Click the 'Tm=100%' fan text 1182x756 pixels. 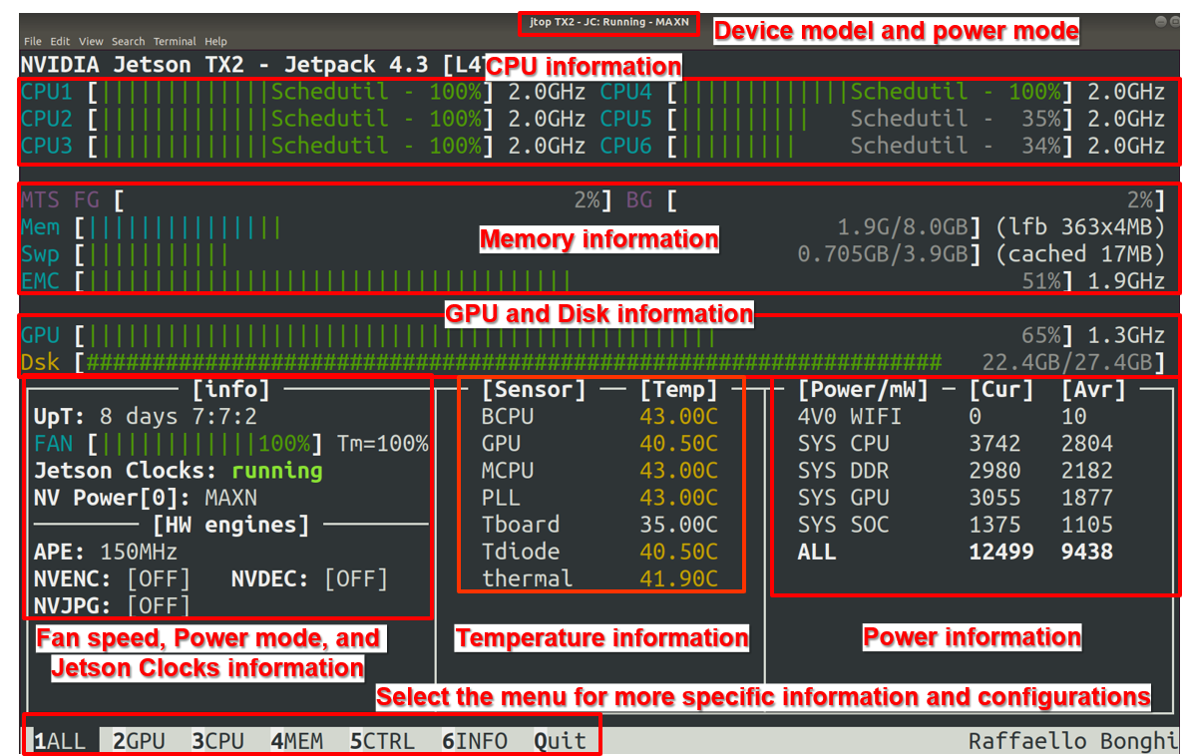[x=382, y=443]
